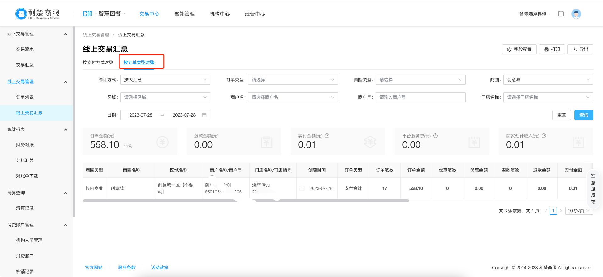Screen dimensions: 603x277
Task: Click the 导出 export button
Action: (x=580, y=49)
